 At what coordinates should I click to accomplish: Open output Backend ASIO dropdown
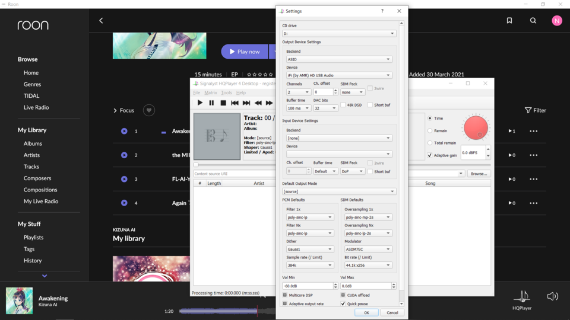click(339, 59)
